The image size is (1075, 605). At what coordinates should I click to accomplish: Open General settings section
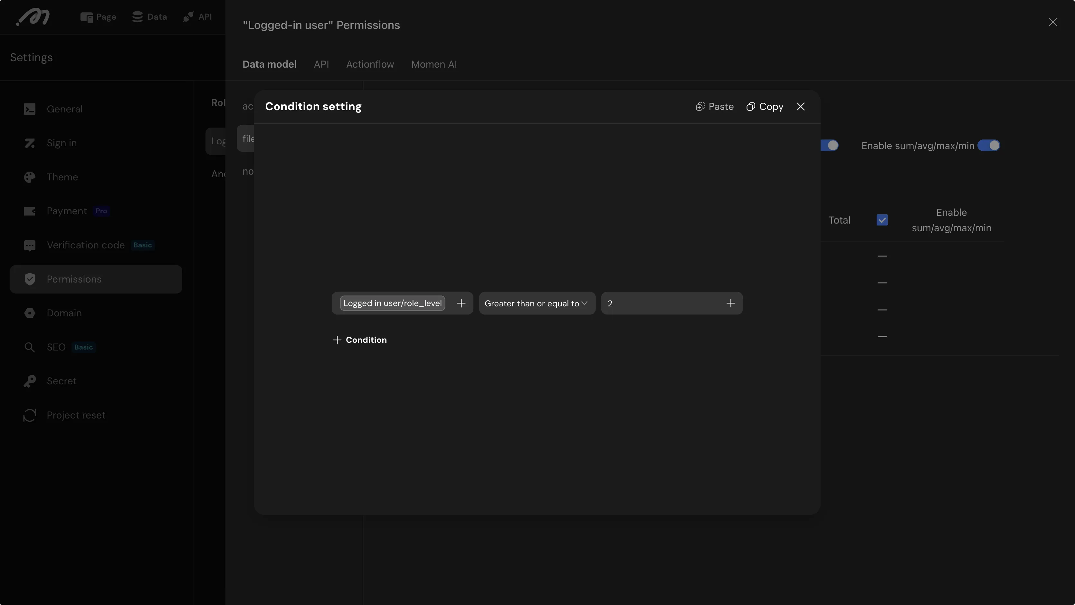click(96, 110)
